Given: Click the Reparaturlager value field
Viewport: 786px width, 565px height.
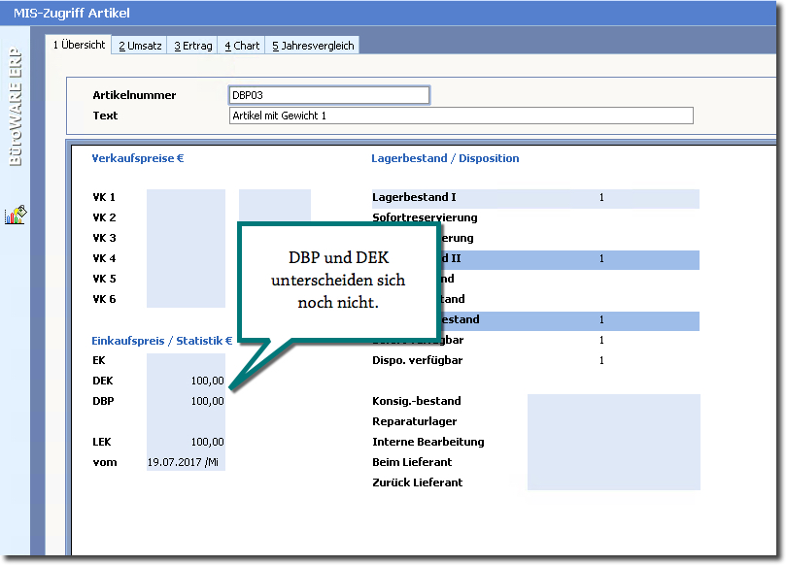Looking at the screenshot, I should (612, 421).
